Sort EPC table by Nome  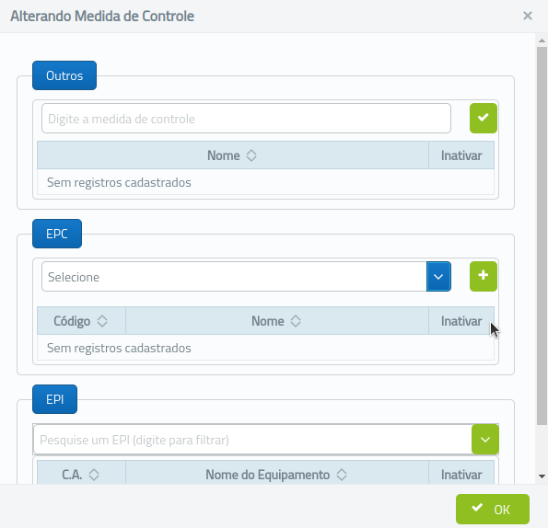click(277, 321)
